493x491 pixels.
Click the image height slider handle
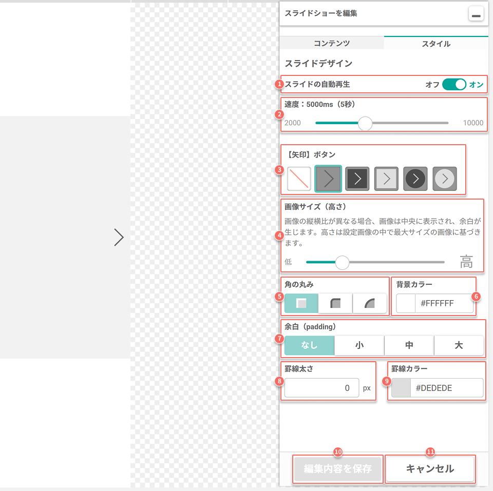click(x=342, y=262)
